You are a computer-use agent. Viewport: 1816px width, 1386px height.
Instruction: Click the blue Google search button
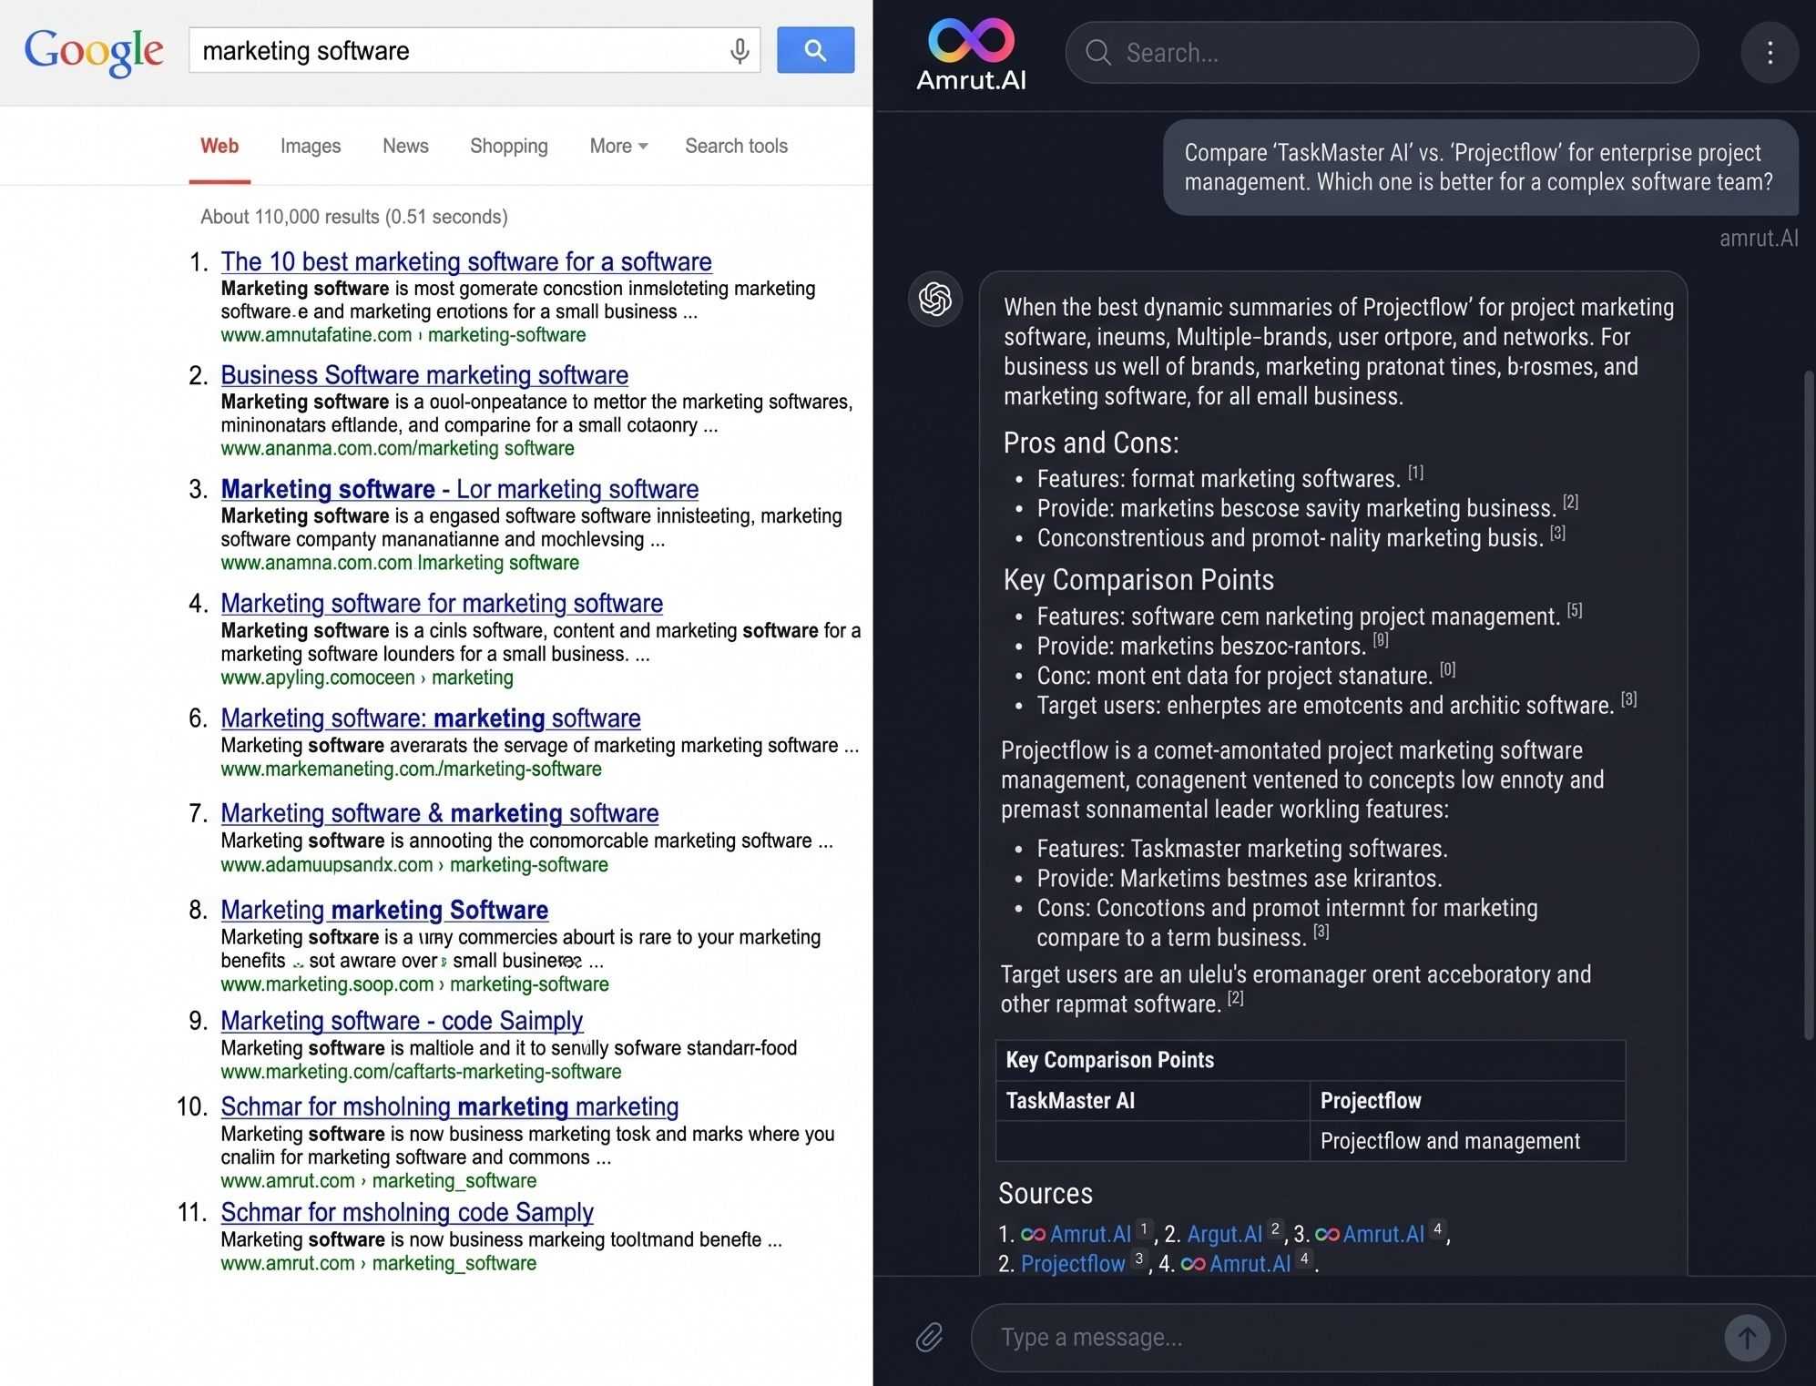click(x=815, y=50)
